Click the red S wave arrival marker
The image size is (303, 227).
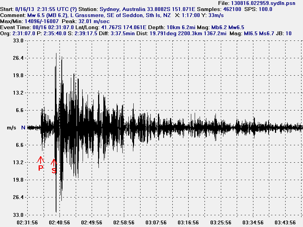tap(54, 166)
